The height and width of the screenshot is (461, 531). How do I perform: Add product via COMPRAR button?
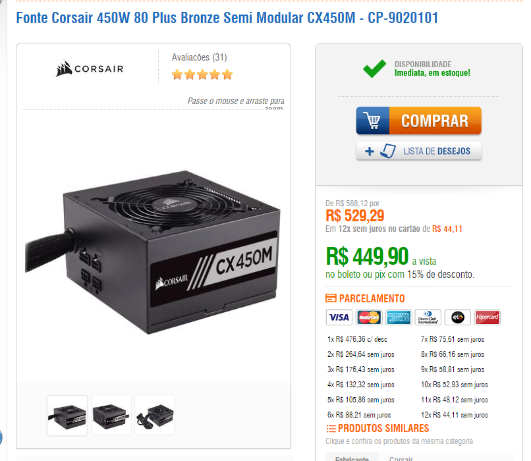pos(418,121)
